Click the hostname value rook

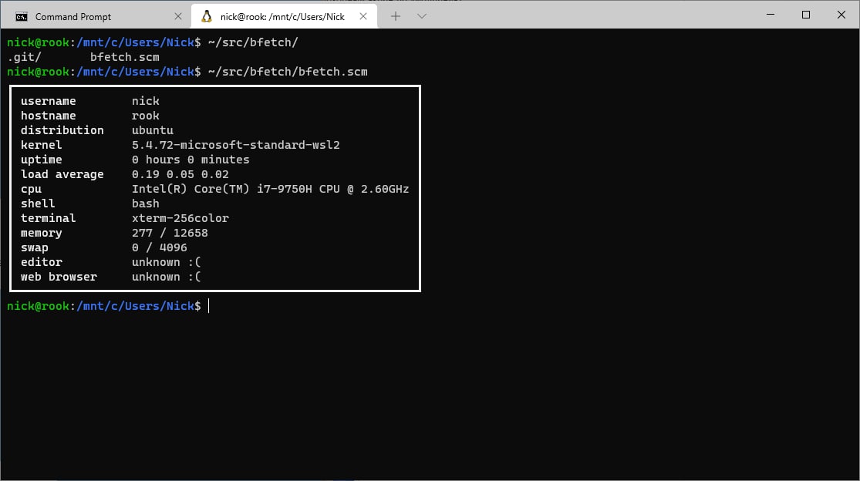pos(146,116)
